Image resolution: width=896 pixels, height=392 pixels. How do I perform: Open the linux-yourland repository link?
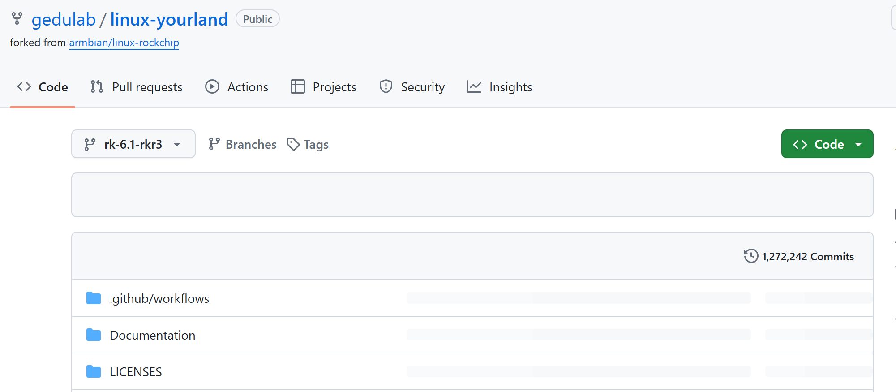tap(169, 19)
